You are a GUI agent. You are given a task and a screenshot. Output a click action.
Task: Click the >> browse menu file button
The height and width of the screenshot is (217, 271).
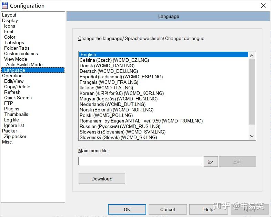coord(210,161)
